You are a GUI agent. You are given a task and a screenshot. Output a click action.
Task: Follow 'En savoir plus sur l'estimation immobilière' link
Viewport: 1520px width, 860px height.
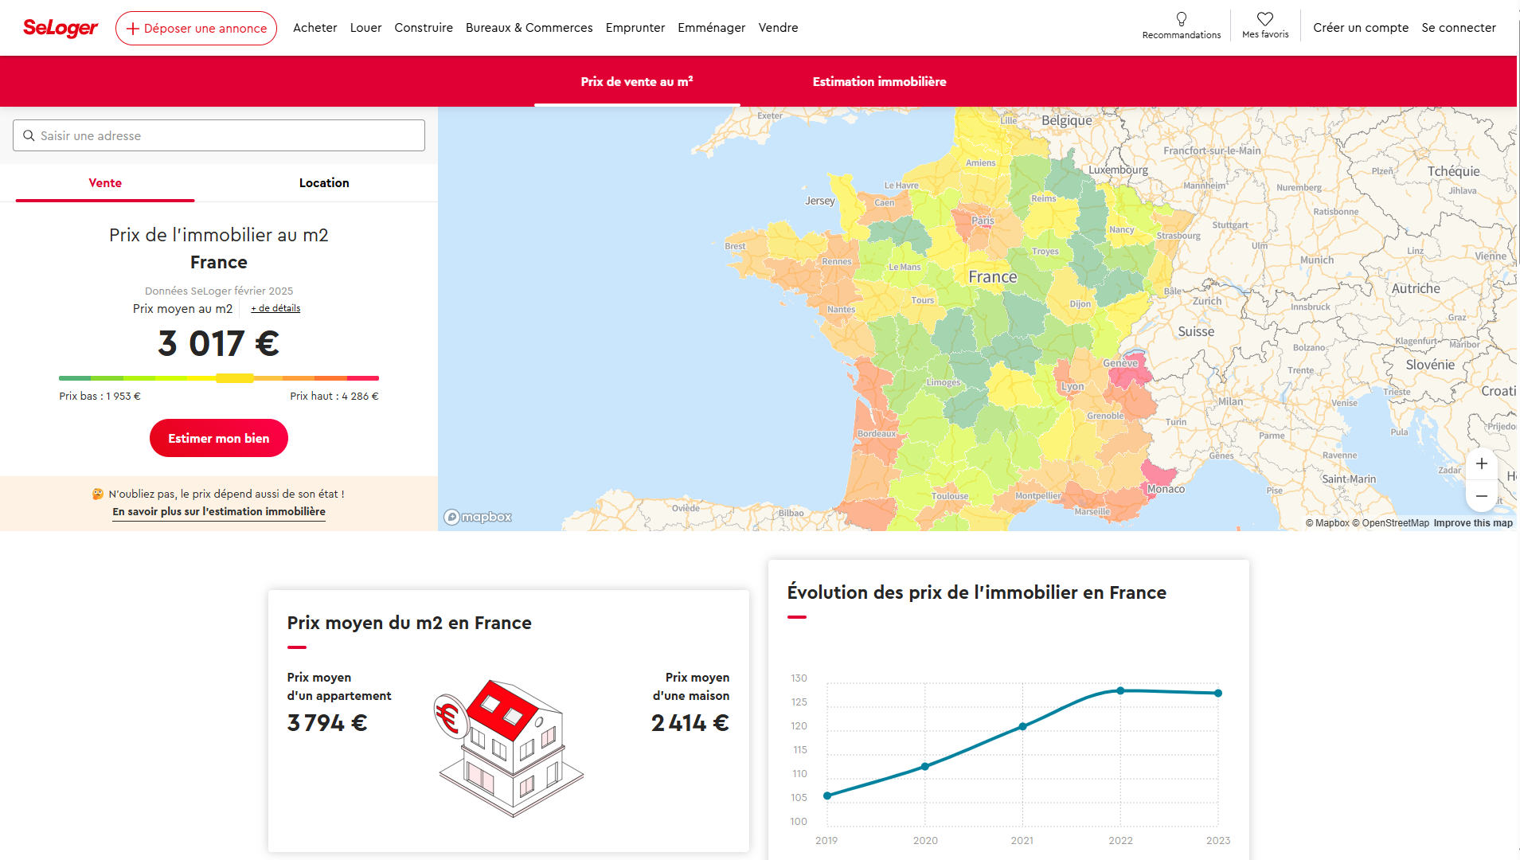click(219, 512)
